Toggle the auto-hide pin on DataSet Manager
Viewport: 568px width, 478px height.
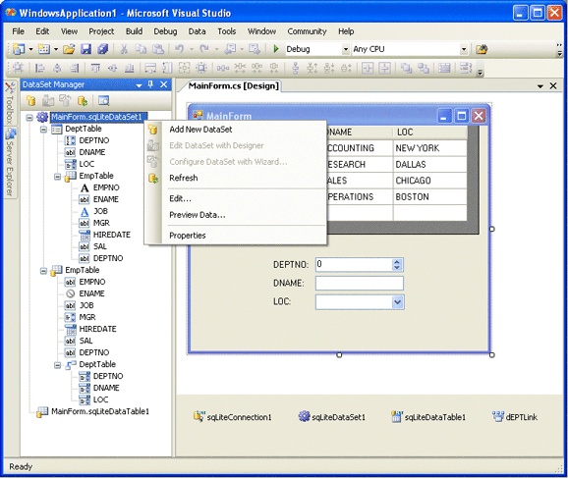click(150, 84)
